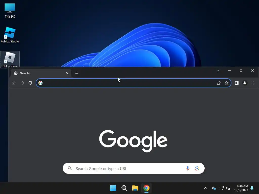Viewport: 259px width, 194px height.
Task: Click the Search Google or type a URL box
Action: pos(134,168)
